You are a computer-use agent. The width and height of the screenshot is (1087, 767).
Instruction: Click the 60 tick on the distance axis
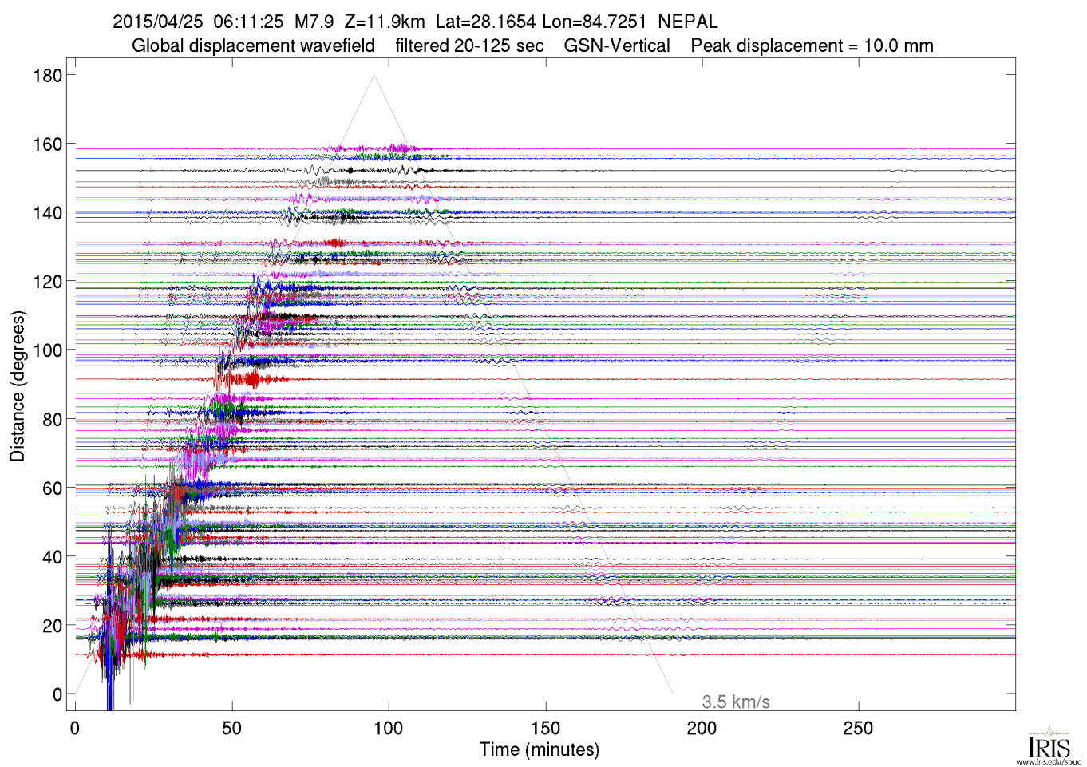tap(52, 488)
